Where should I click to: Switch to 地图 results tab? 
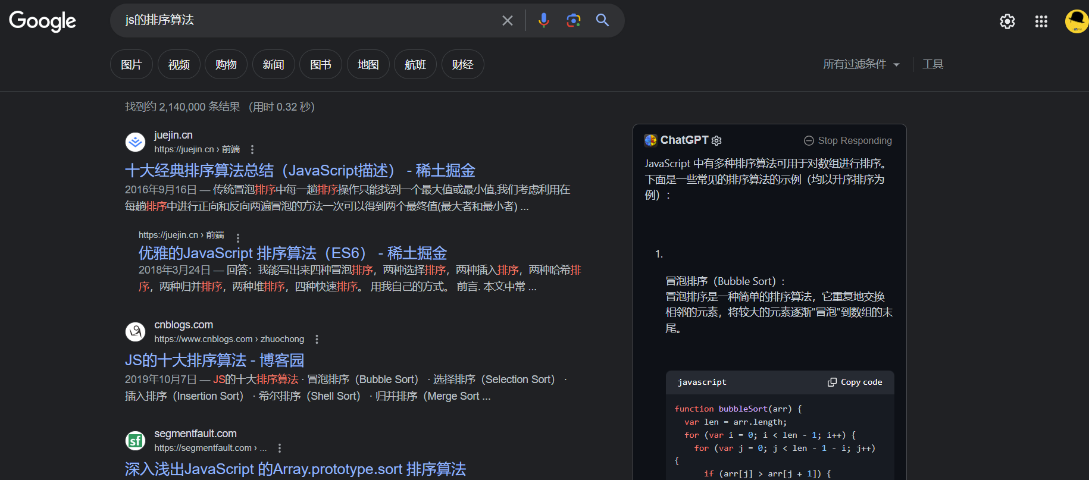pos(368,64)
